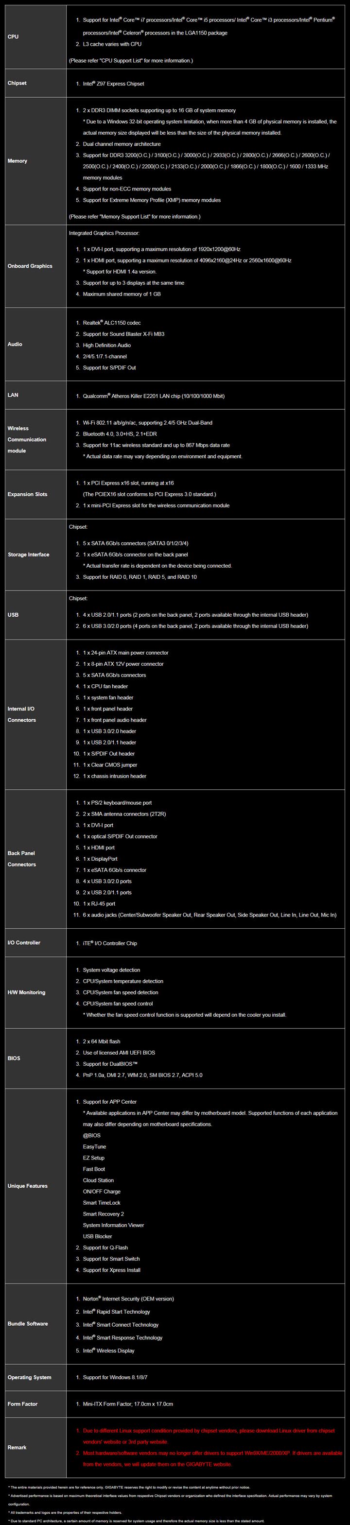350x1525 pixels.
Task: Click the LAN row label
Action: (13, 395)
